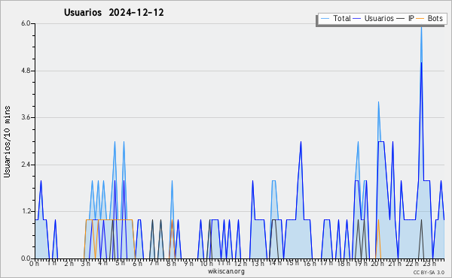Viewport: 452px width, 278px height.
Task: Click the '3 h' x-axis label
Action: [86, 263]
